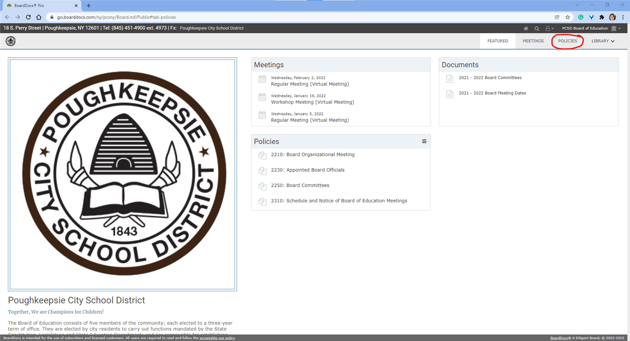Bookmark this page with the star icon
This screenshot has width=630, height=341.
coord(568,17)
